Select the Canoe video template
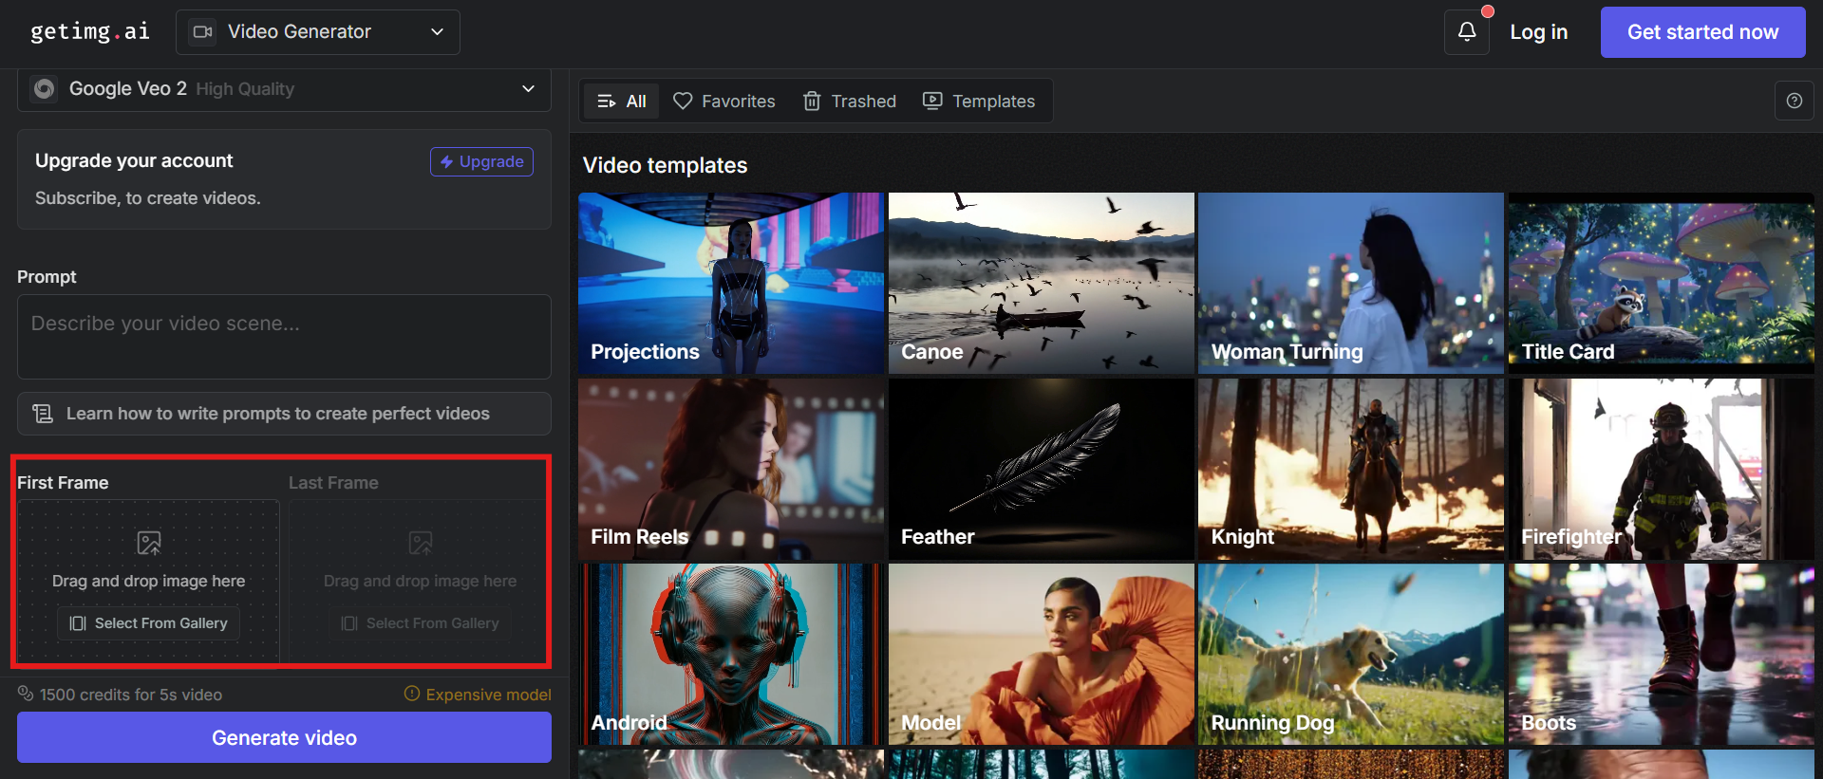 pyautogui.click(x=1042, y=284)
